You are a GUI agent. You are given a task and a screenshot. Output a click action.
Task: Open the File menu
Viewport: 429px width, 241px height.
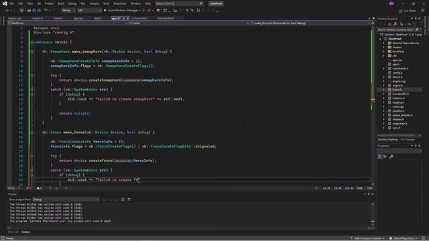tap(12, 3)
